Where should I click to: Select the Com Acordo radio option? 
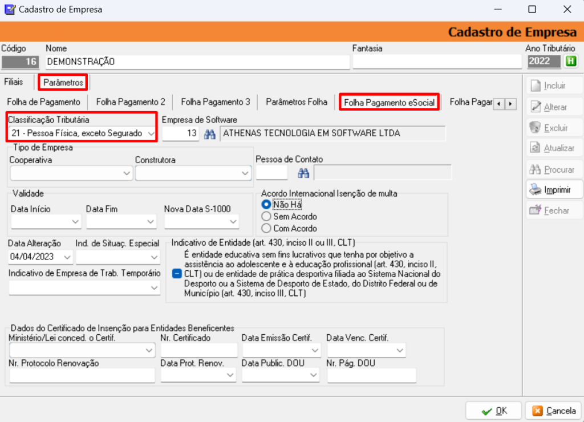266,228
